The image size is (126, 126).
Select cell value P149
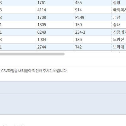click(x=80, y=17)
